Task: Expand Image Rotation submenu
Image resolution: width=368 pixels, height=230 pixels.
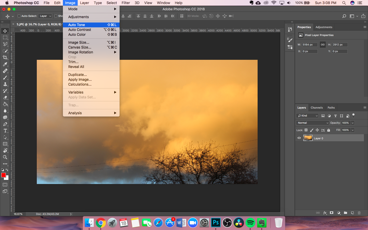Action: click(91, 52)
